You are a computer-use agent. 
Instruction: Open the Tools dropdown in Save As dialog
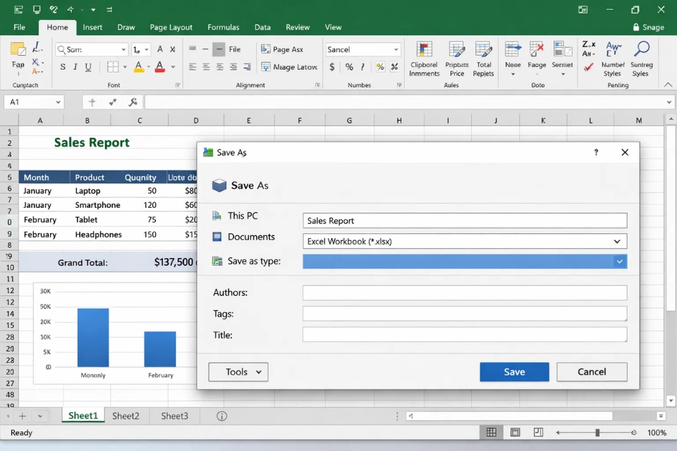point(238,371)
